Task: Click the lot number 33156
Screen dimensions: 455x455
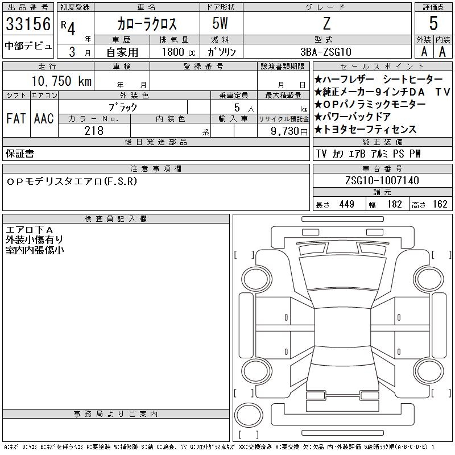Action: [x=28, y=24]
